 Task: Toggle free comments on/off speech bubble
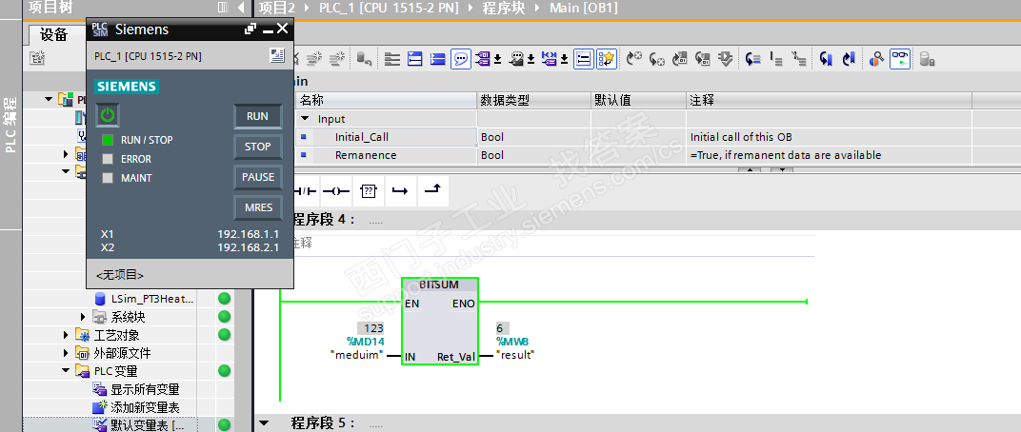pos(461,59)
